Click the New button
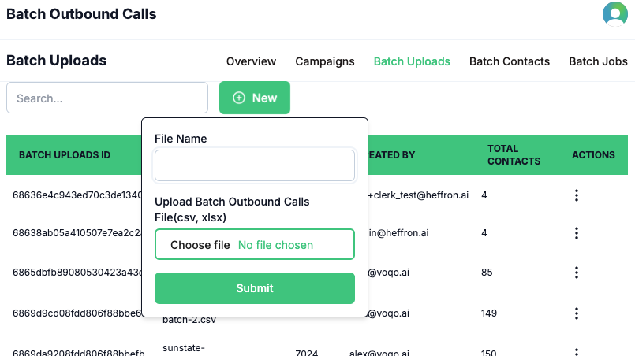Image resolution: width=635 pixels, height=356 pixels. (254, 98)
